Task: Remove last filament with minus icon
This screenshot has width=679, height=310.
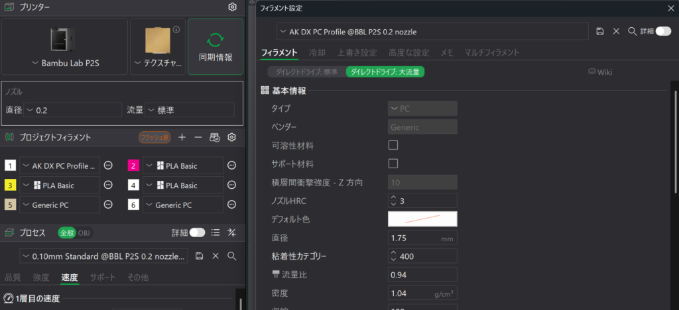Action: pyautogui.click(x=198, y=137)
